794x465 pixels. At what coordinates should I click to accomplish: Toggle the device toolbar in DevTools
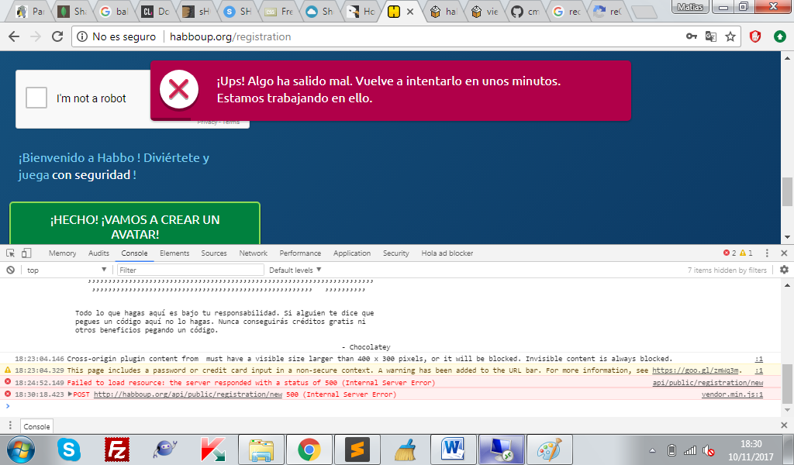26,253
